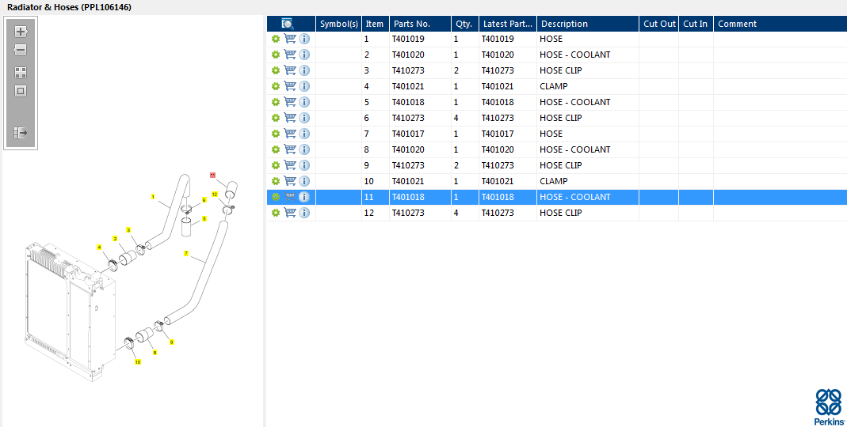Click the red callout 11 in diagram
The height and width of the screenshot is (427, 847).
point(212,174)
